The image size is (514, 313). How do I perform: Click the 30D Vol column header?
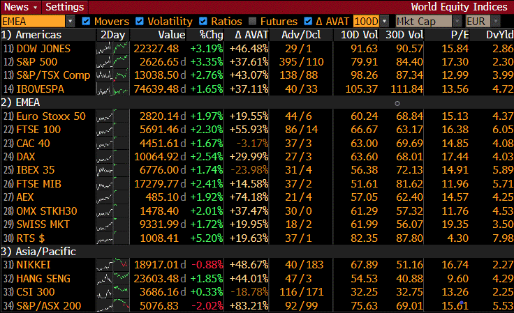point(404,35)
